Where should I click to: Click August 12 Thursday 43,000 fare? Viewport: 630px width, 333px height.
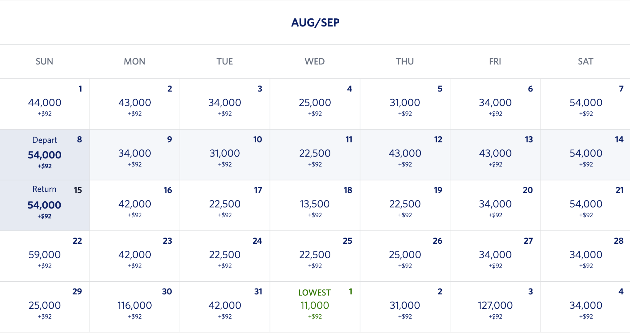click(x=405, y=154)
